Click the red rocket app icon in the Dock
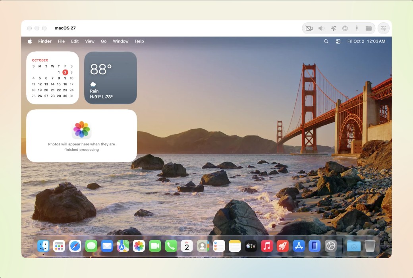 point(283,246)
